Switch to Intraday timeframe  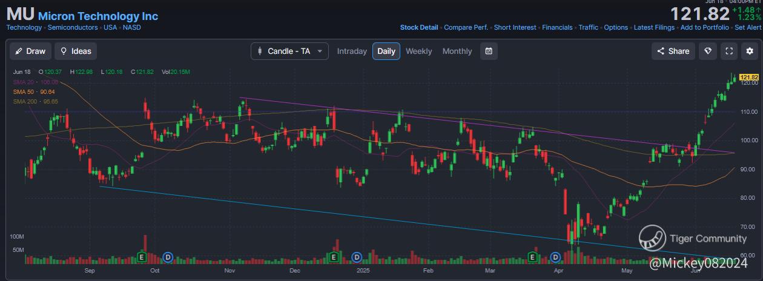pyautogui.click(x=352, y=51)
